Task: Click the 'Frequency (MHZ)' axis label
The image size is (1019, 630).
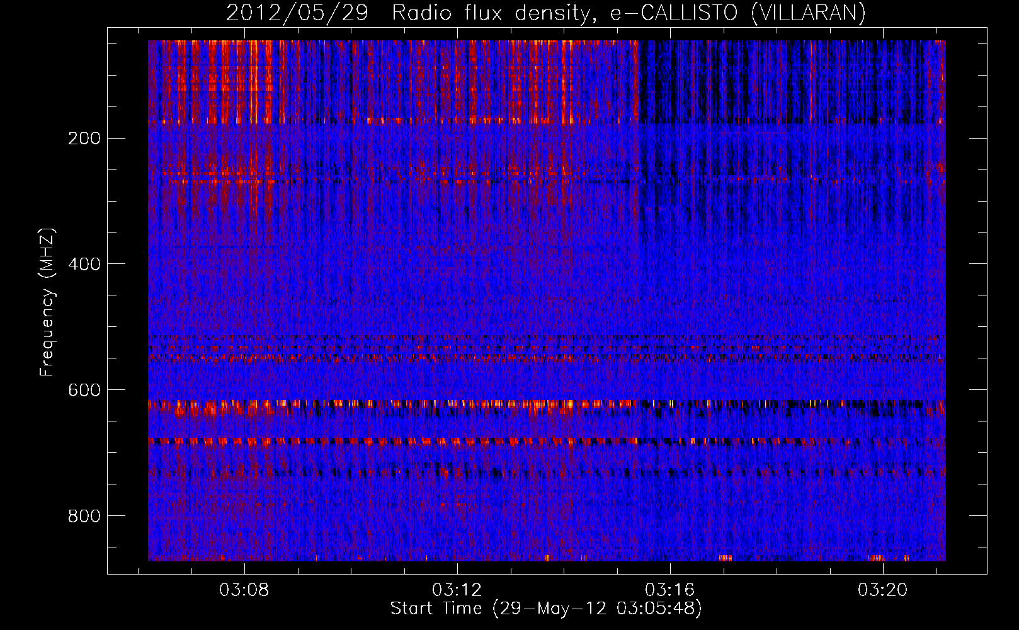Action: pos(47,302)
